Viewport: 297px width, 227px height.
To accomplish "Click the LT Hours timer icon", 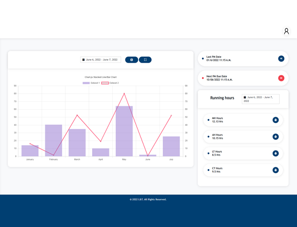I will pos(275,154).
